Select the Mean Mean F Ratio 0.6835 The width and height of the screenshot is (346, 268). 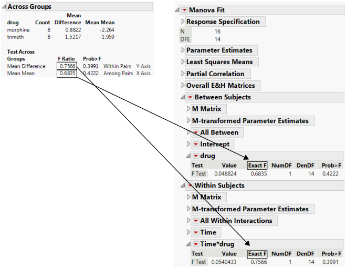tap(67, 74)
